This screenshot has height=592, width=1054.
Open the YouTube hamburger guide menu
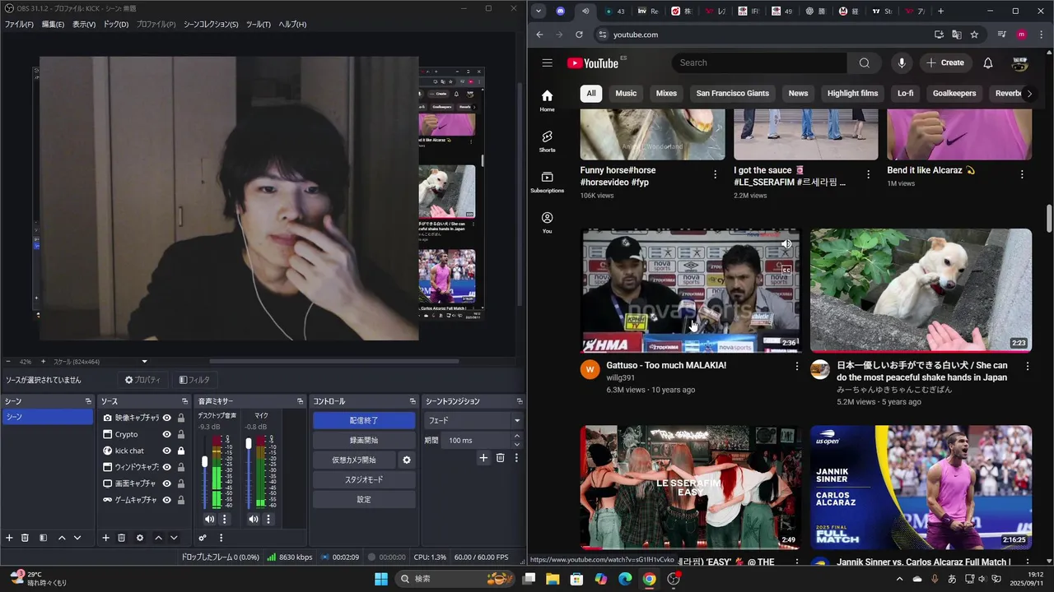coord(547,62)
